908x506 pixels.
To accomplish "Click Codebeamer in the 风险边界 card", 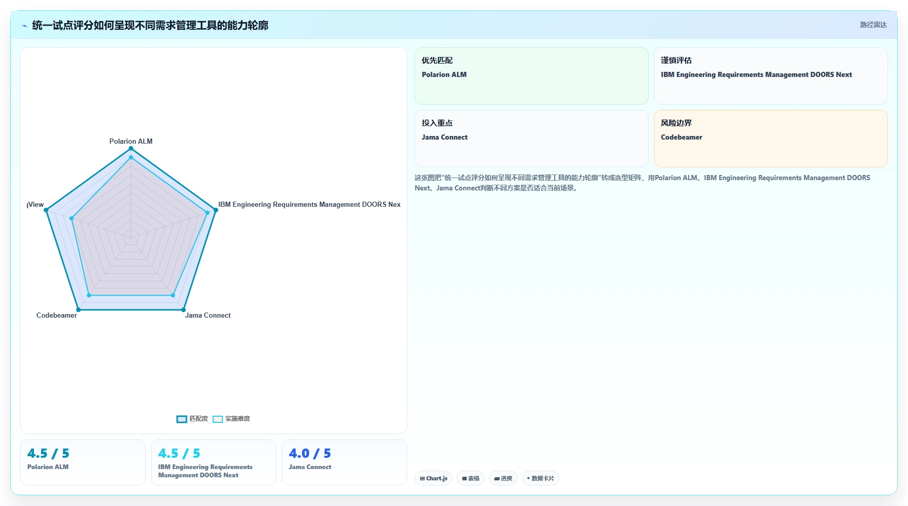I will click(682, 138).
